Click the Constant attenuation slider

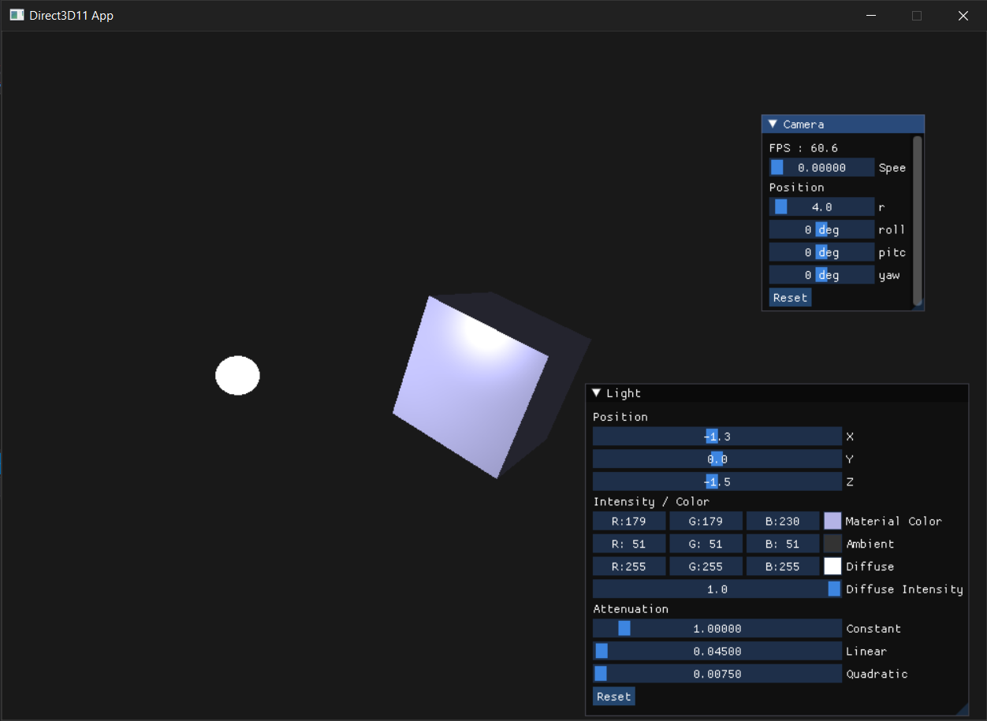tap(717, 628)
